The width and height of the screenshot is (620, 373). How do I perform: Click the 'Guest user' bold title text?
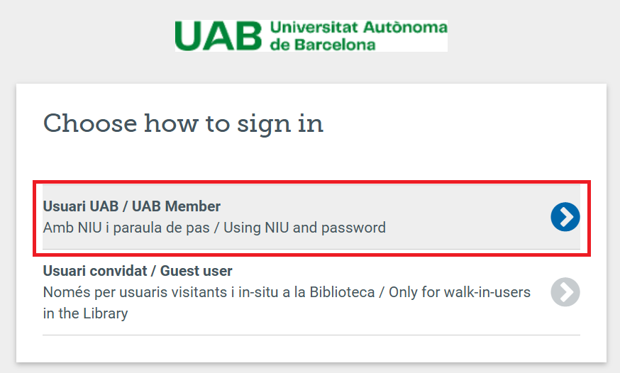point(196,271)
